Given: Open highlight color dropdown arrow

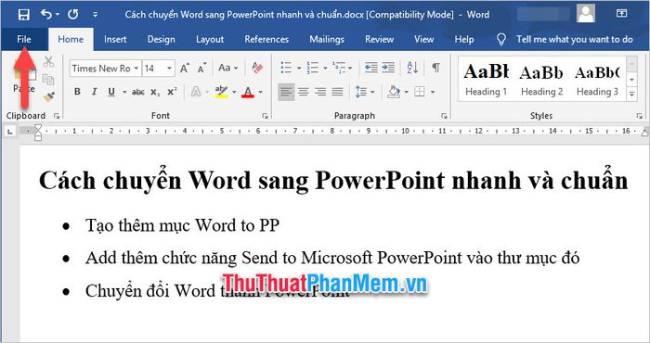Looking at the screenshot, I should point(234,92).
